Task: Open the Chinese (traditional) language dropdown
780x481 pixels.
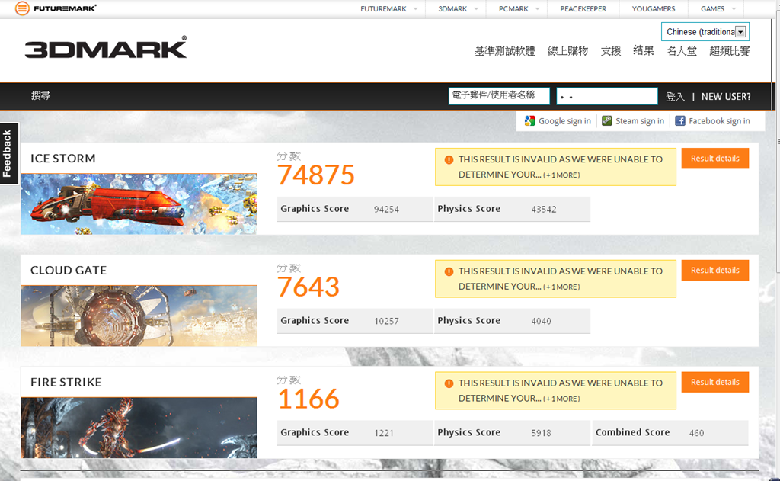Action: (x=705, y=32)
